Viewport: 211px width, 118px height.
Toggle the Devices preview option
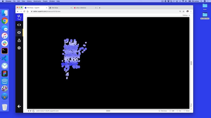click(x=162, y=111)
